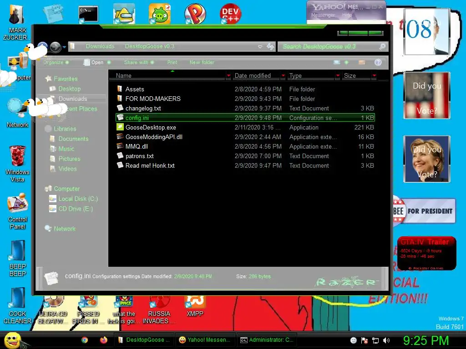Select Downloads in the navigation pane
This screenshot has height=349, width=466.
tap(72, 99)
